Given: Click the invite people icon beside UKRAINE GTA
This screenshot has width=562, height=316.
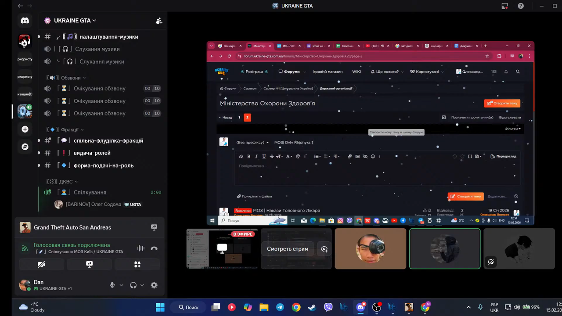Looking at the screenshot, I should tap(159, 21).
